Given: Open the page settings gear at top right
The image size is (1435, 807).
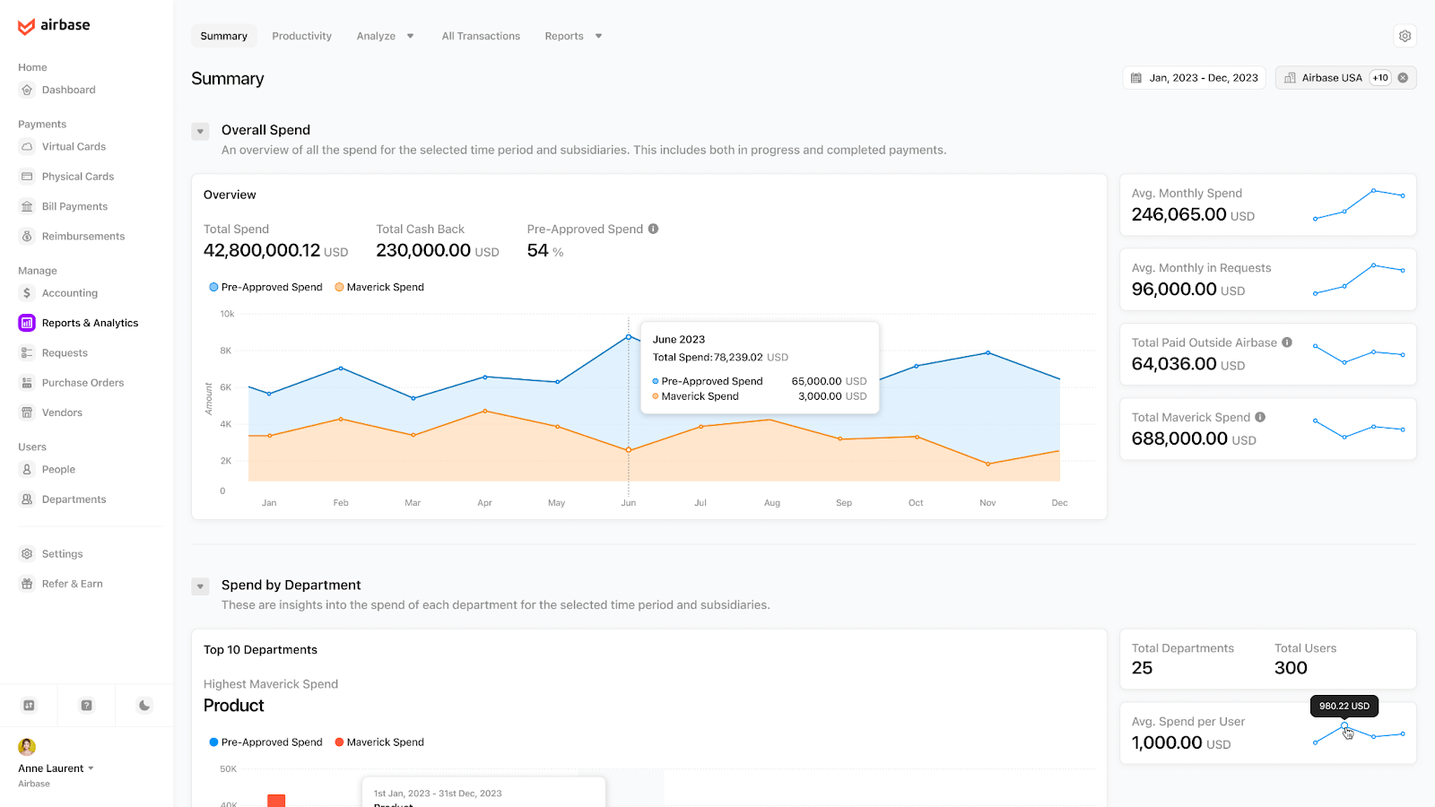Looking at the screenshot, I should coord(1405,36).
